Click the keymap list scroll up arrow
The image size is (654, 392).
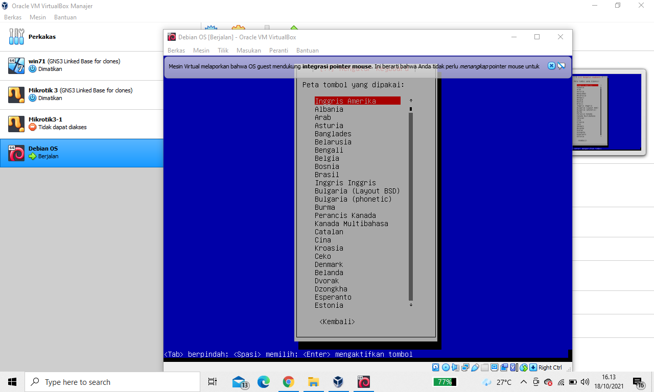tap(411, 101)
